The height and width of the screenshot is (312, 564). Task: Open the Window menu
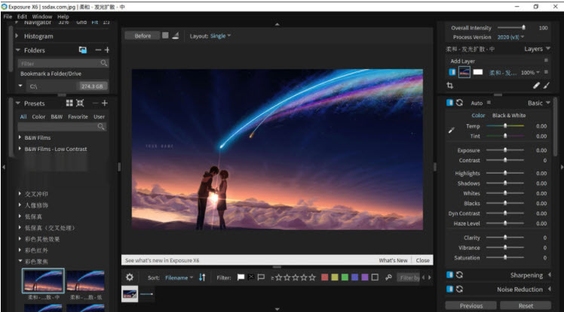(x=42, y=16)
